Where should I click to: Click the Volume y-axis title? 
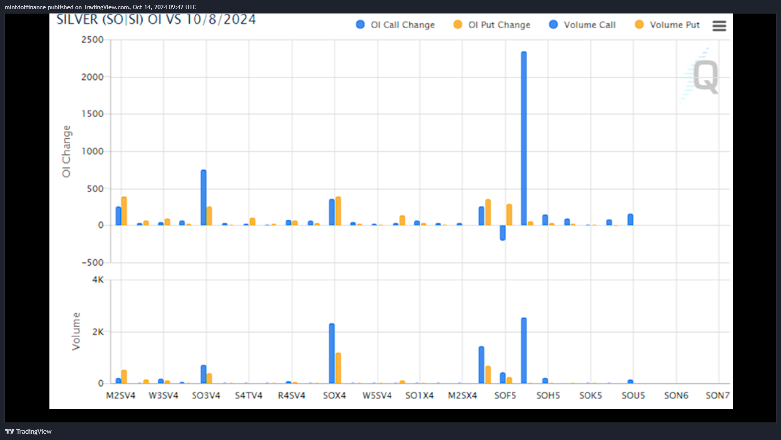pyautogui.click(x=76, y=331)
